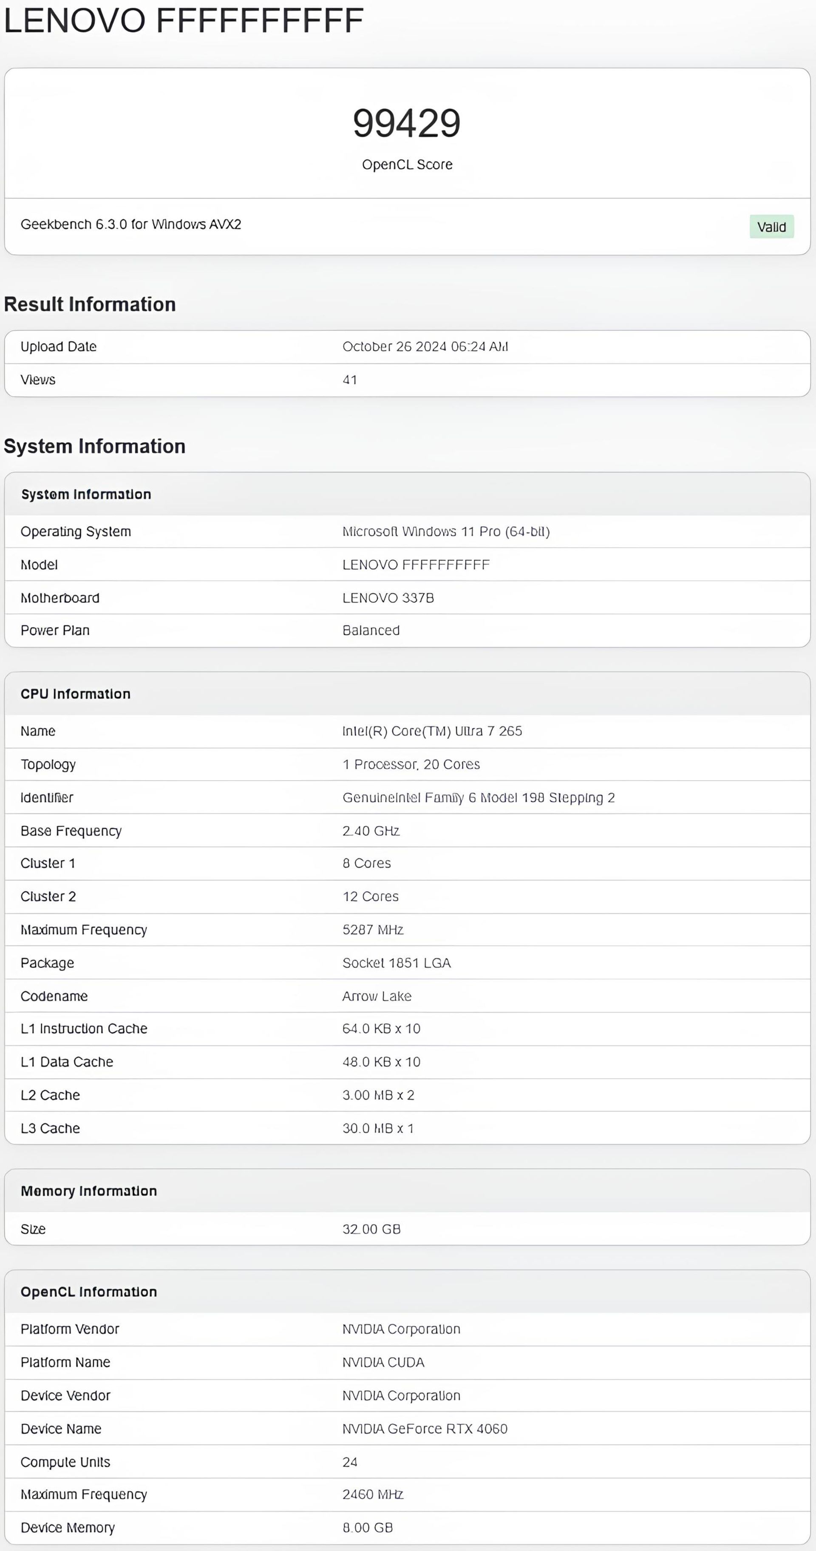
Task: Click the Socket 1851 LGA package value
Action: pyautogui.click(x=396, y=963)
